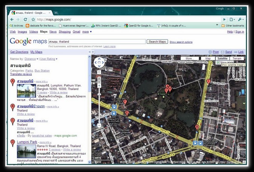Viewport: 254px width, 172px height.
Task: Open the Chrome wrench settings menu
Action: (x=241, y=19)
